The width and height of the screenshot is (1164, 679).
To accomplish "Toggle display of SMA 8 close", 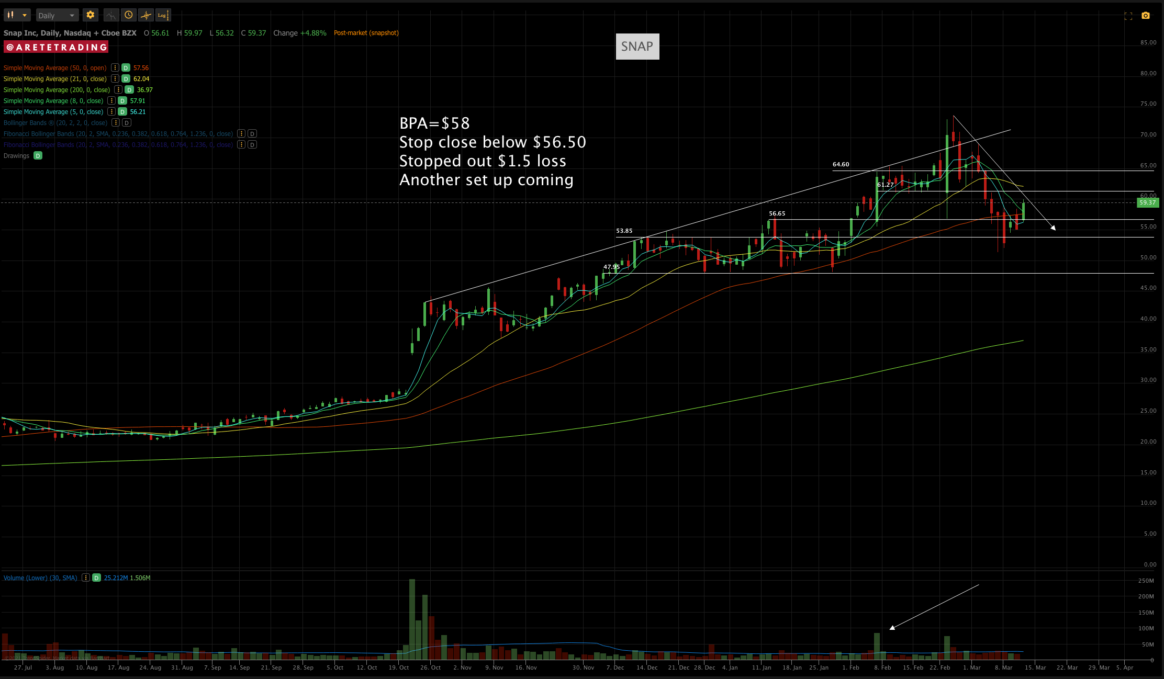I will click(122, 101).
